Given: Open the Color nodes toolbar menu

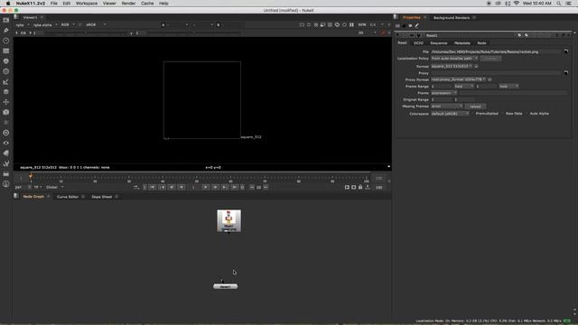Looking at the screenshot, I should (x=6, y=61).
